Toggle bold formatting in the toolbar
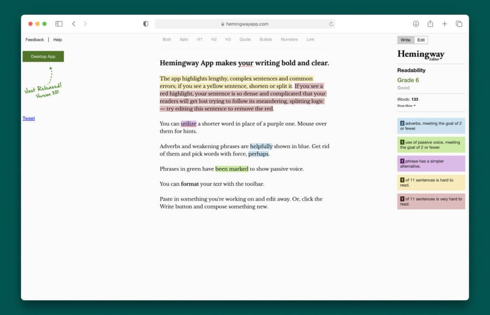Screen dimensions: 490x315 167,39
